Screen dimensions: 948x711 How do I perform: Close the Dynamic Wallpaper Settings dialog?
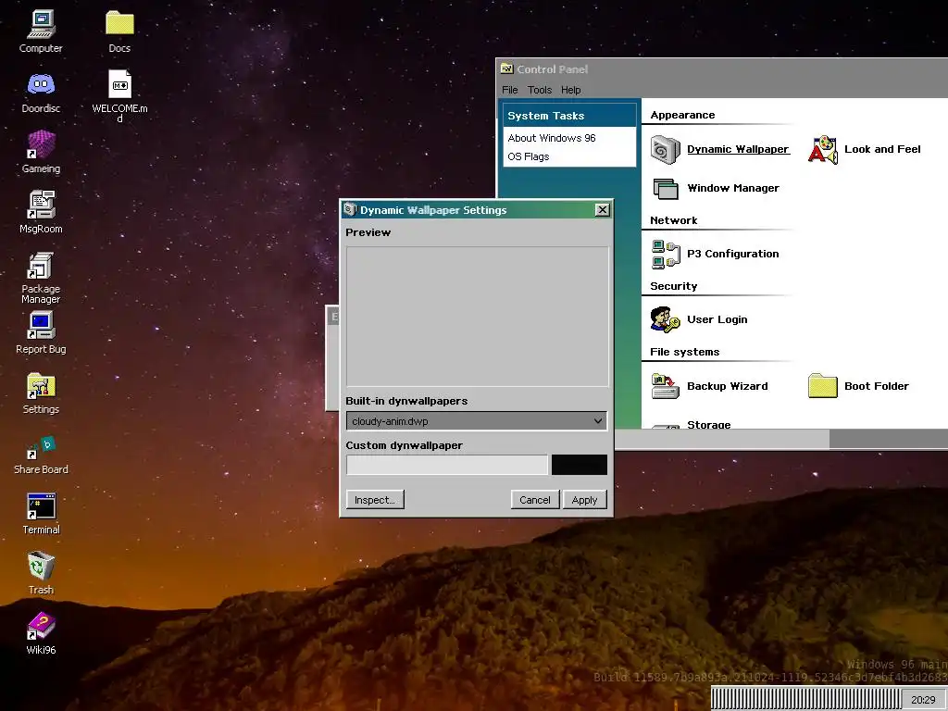coord(602,210)
